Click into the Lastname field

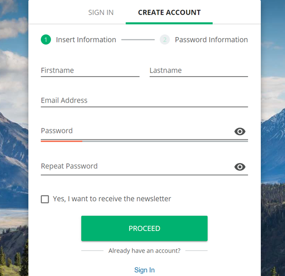click(199, 70)
